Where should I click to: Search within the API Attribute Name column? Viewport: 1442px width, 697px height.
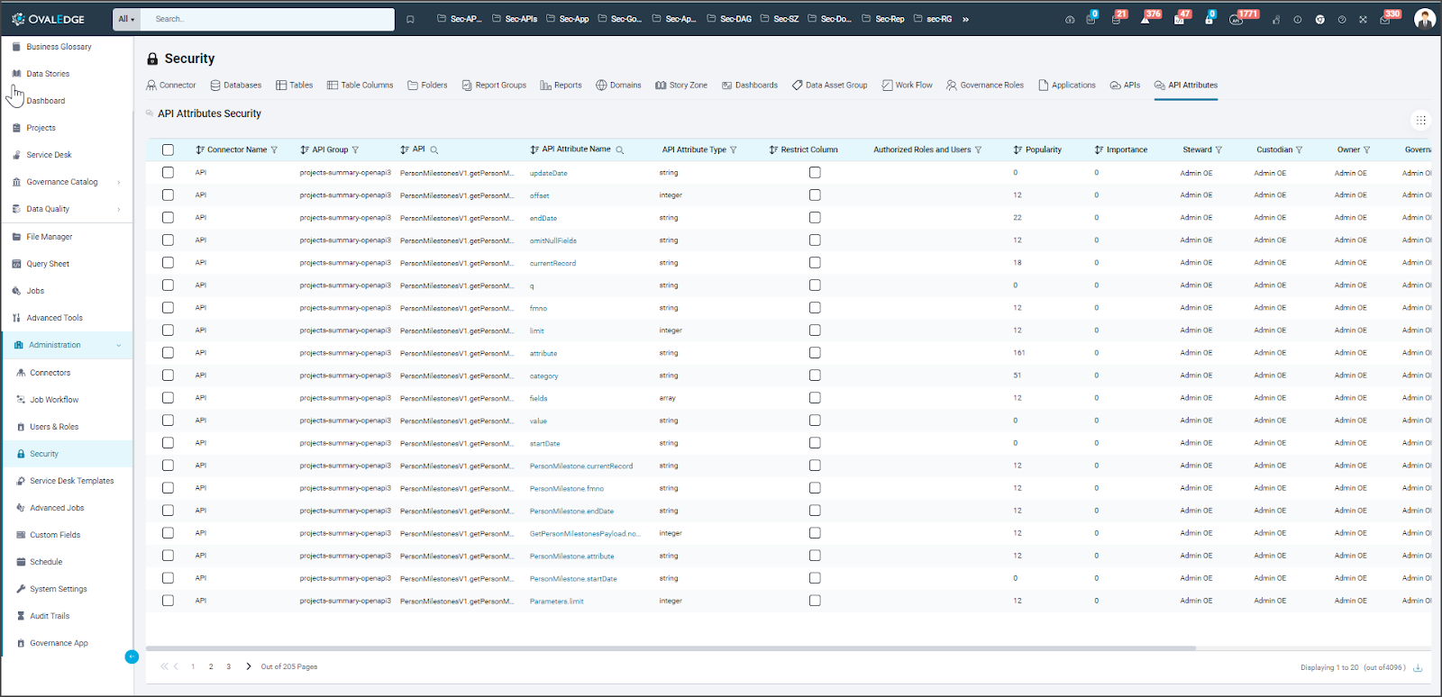tap(619, 150)
